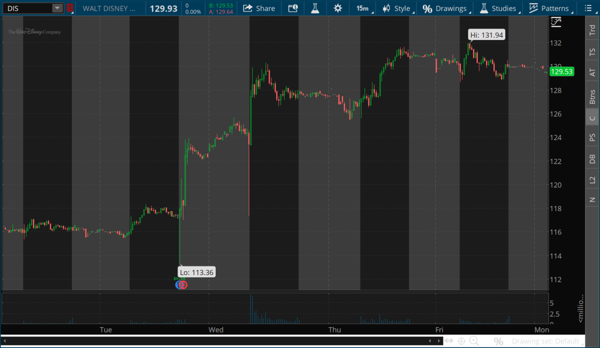Viewport: 600px width, 348px height.
Task: Select the crosshair cursor icon in bottom bar
Action: tap(461, 341)
